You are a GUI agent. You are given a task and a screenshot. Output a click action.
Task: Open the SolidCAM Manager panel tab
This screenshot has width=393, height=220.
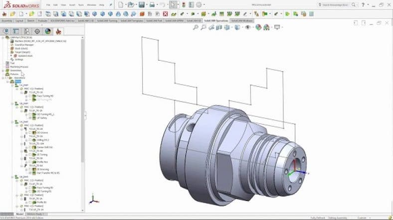(x=58, y=31)
